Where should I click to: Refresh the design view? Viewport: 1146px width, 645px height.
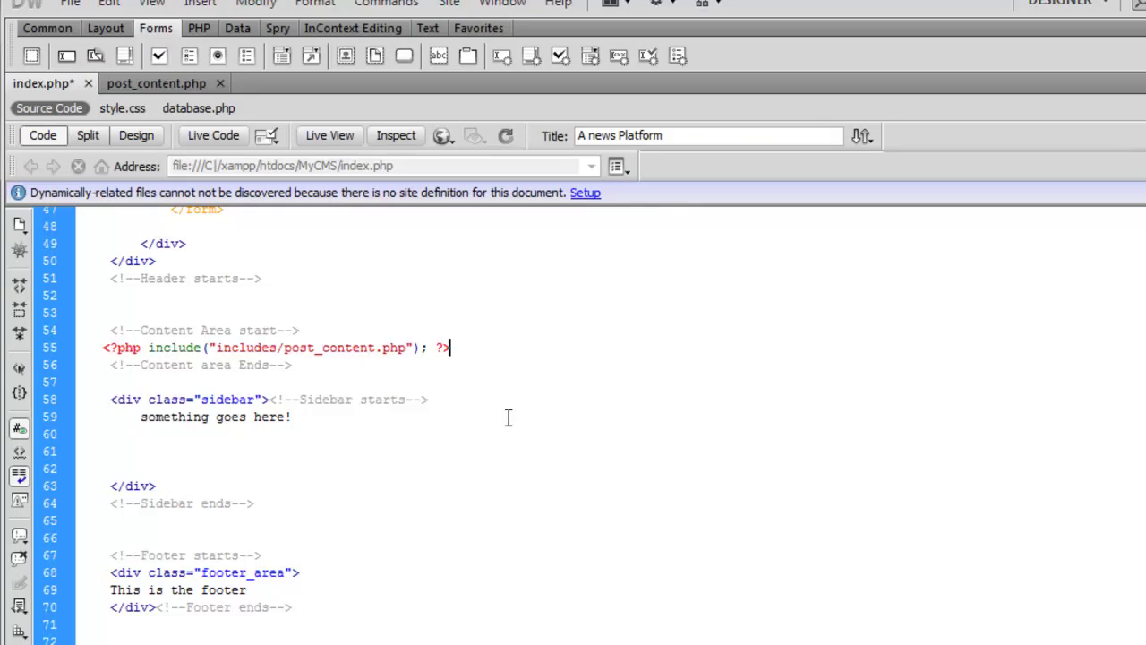tap(506, 136)
